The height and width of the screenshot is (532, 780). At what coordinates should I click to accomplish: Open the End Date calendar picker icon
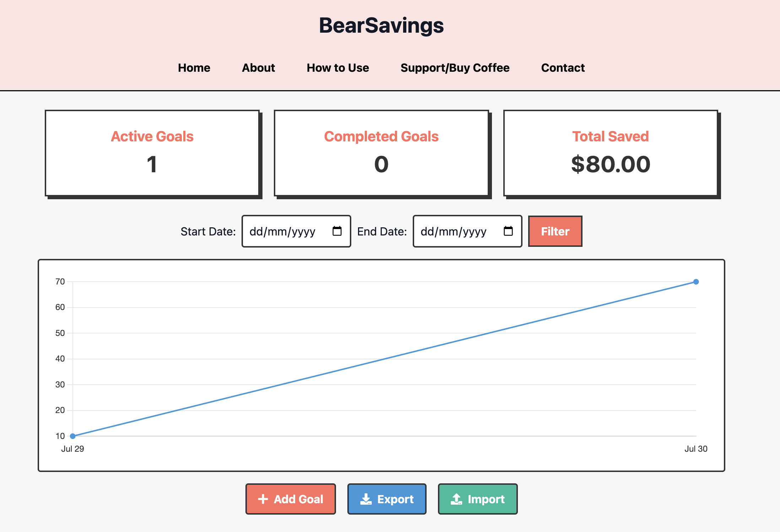tap(508, 231)
